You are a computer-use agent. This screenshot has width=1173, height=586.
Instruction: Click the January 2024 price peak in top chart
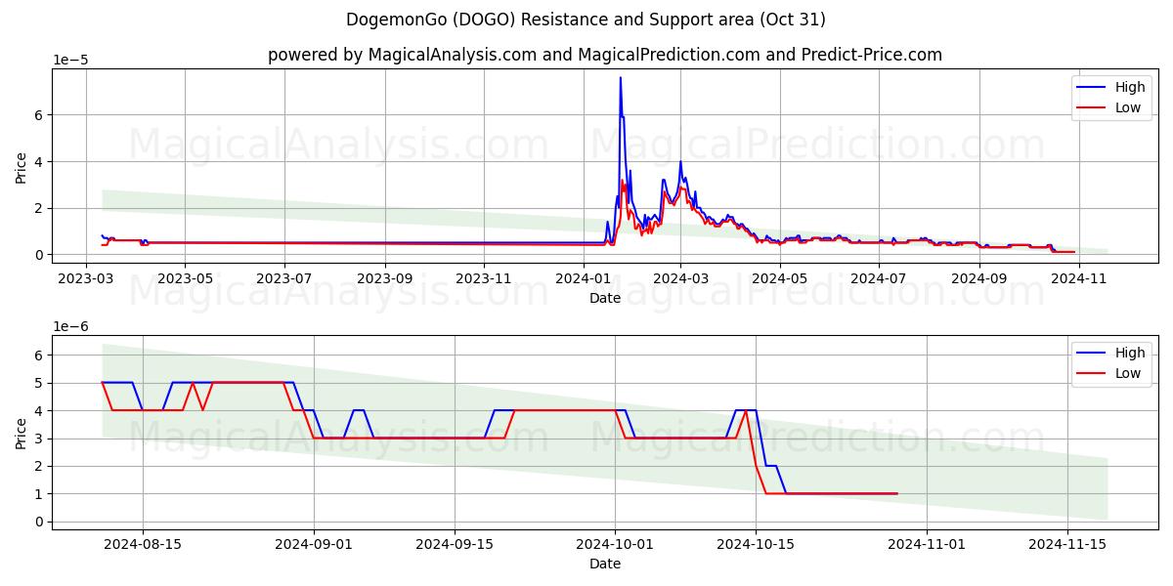coord(620,78)
